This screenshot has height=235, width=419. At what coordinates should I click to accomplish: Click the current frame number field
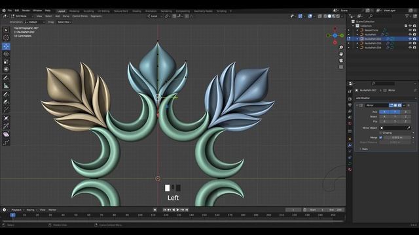[x=293, y=210]
